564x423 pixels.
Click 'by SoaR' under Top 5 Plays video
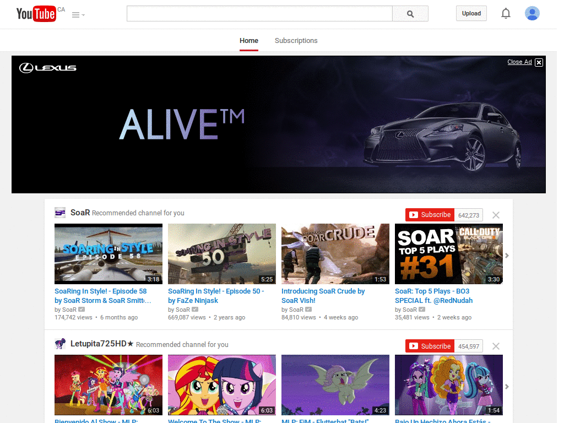pos(406,310)
